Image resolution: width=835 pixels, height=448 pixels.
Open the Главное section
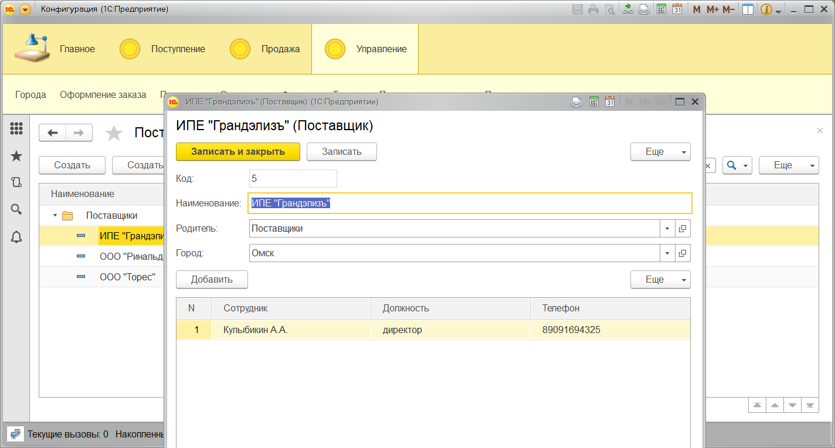coord(77,49)
